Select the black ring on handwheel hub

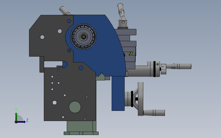(132, 99)
